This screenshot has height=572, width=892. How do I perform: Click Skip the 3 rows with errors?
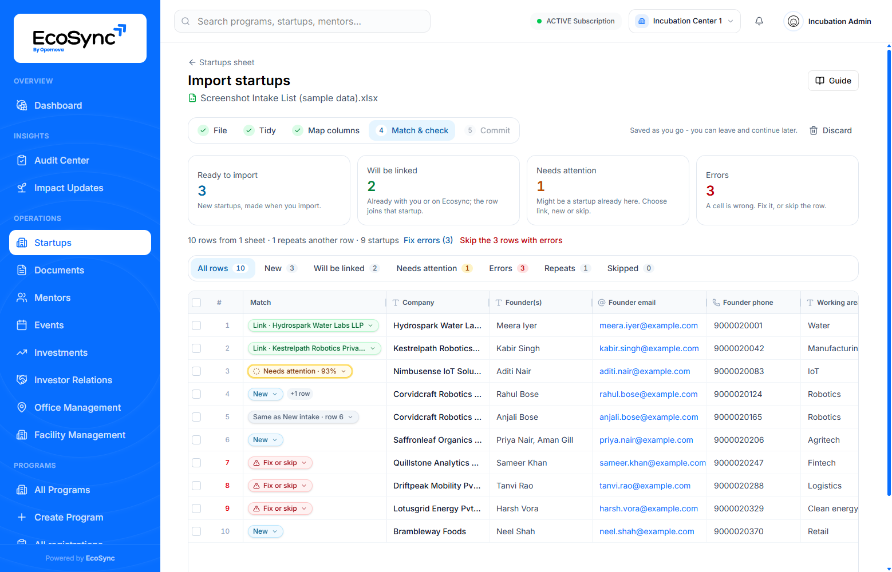pyautogui.click(x=511, y=240)
